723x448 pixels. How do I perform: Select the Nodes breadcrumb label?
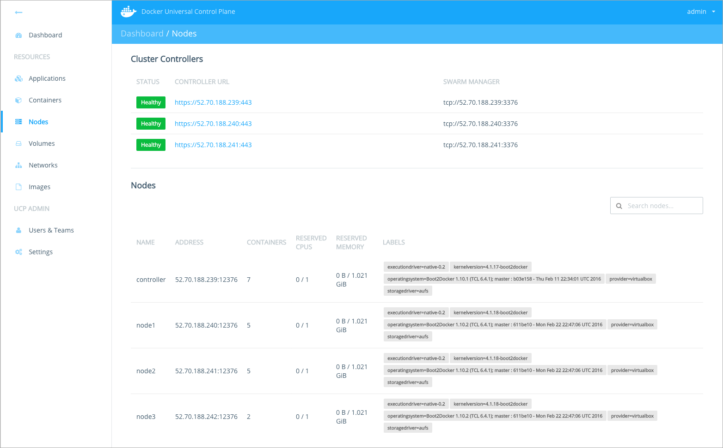pos(184,33)
